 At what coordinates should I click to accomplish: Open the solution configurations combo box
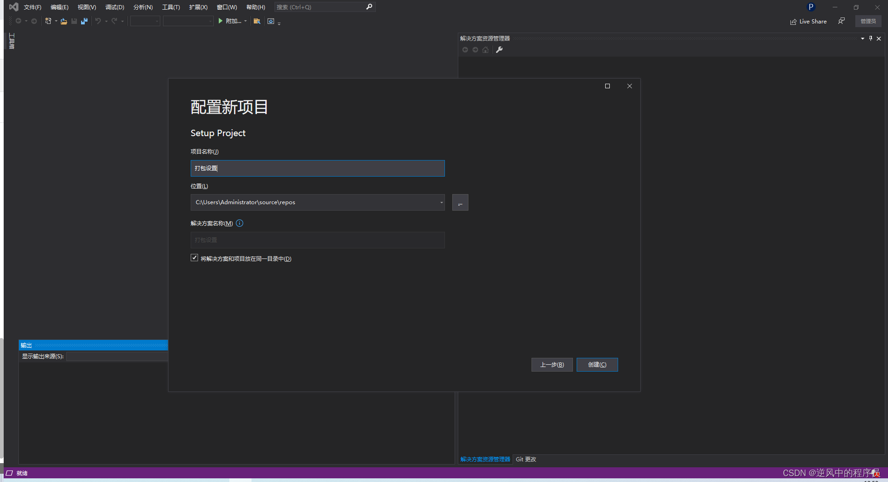145,21
